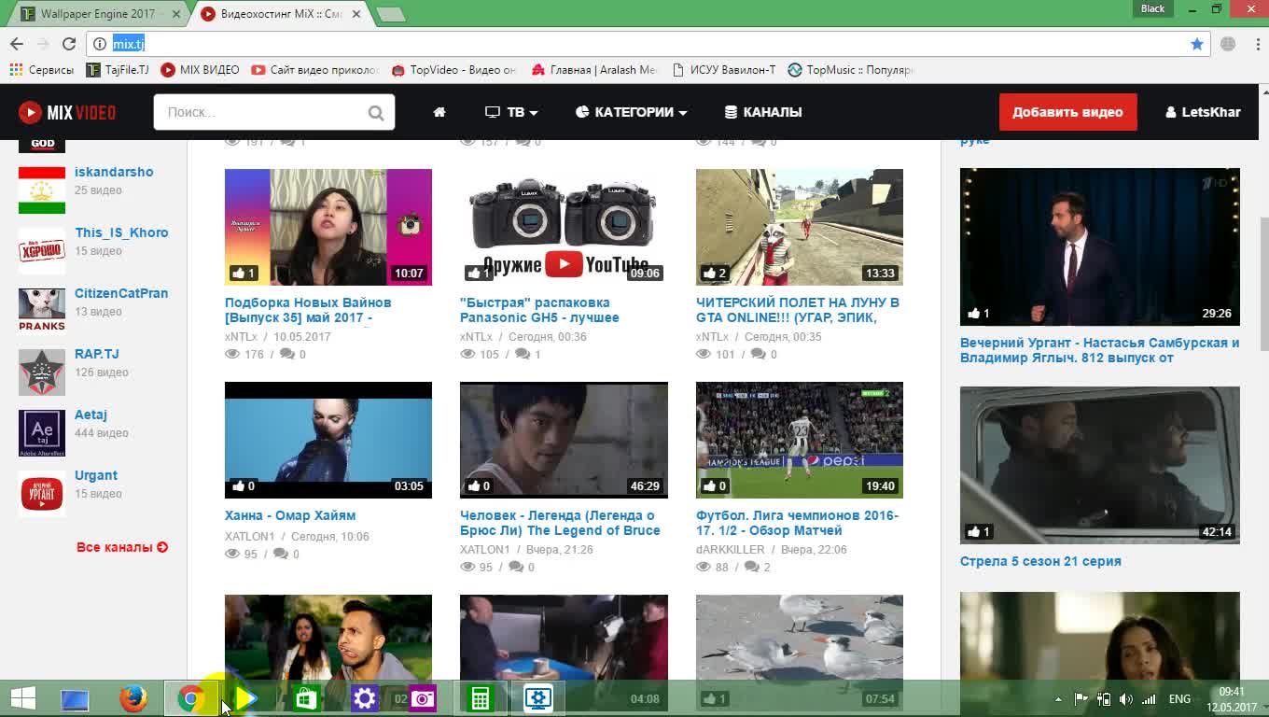Open the Urgant channel avatar
This screenshot has width=1269, height=717.
pos(42,493)
